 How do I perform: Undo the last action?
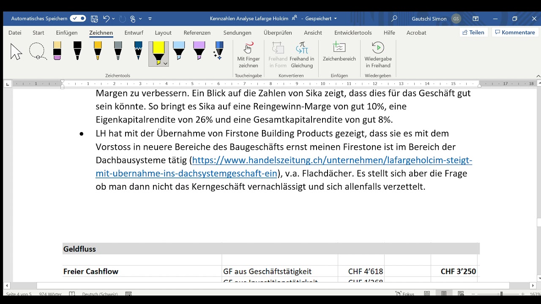pos(106,19)
